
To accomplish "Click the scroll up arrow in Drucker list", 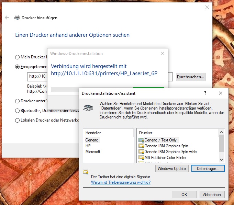I will pos(222,132).
